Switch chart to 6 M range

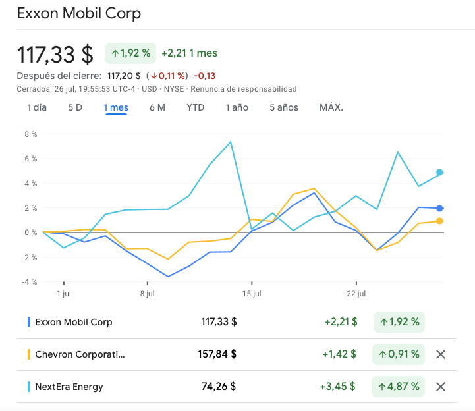tap(157, 107)
